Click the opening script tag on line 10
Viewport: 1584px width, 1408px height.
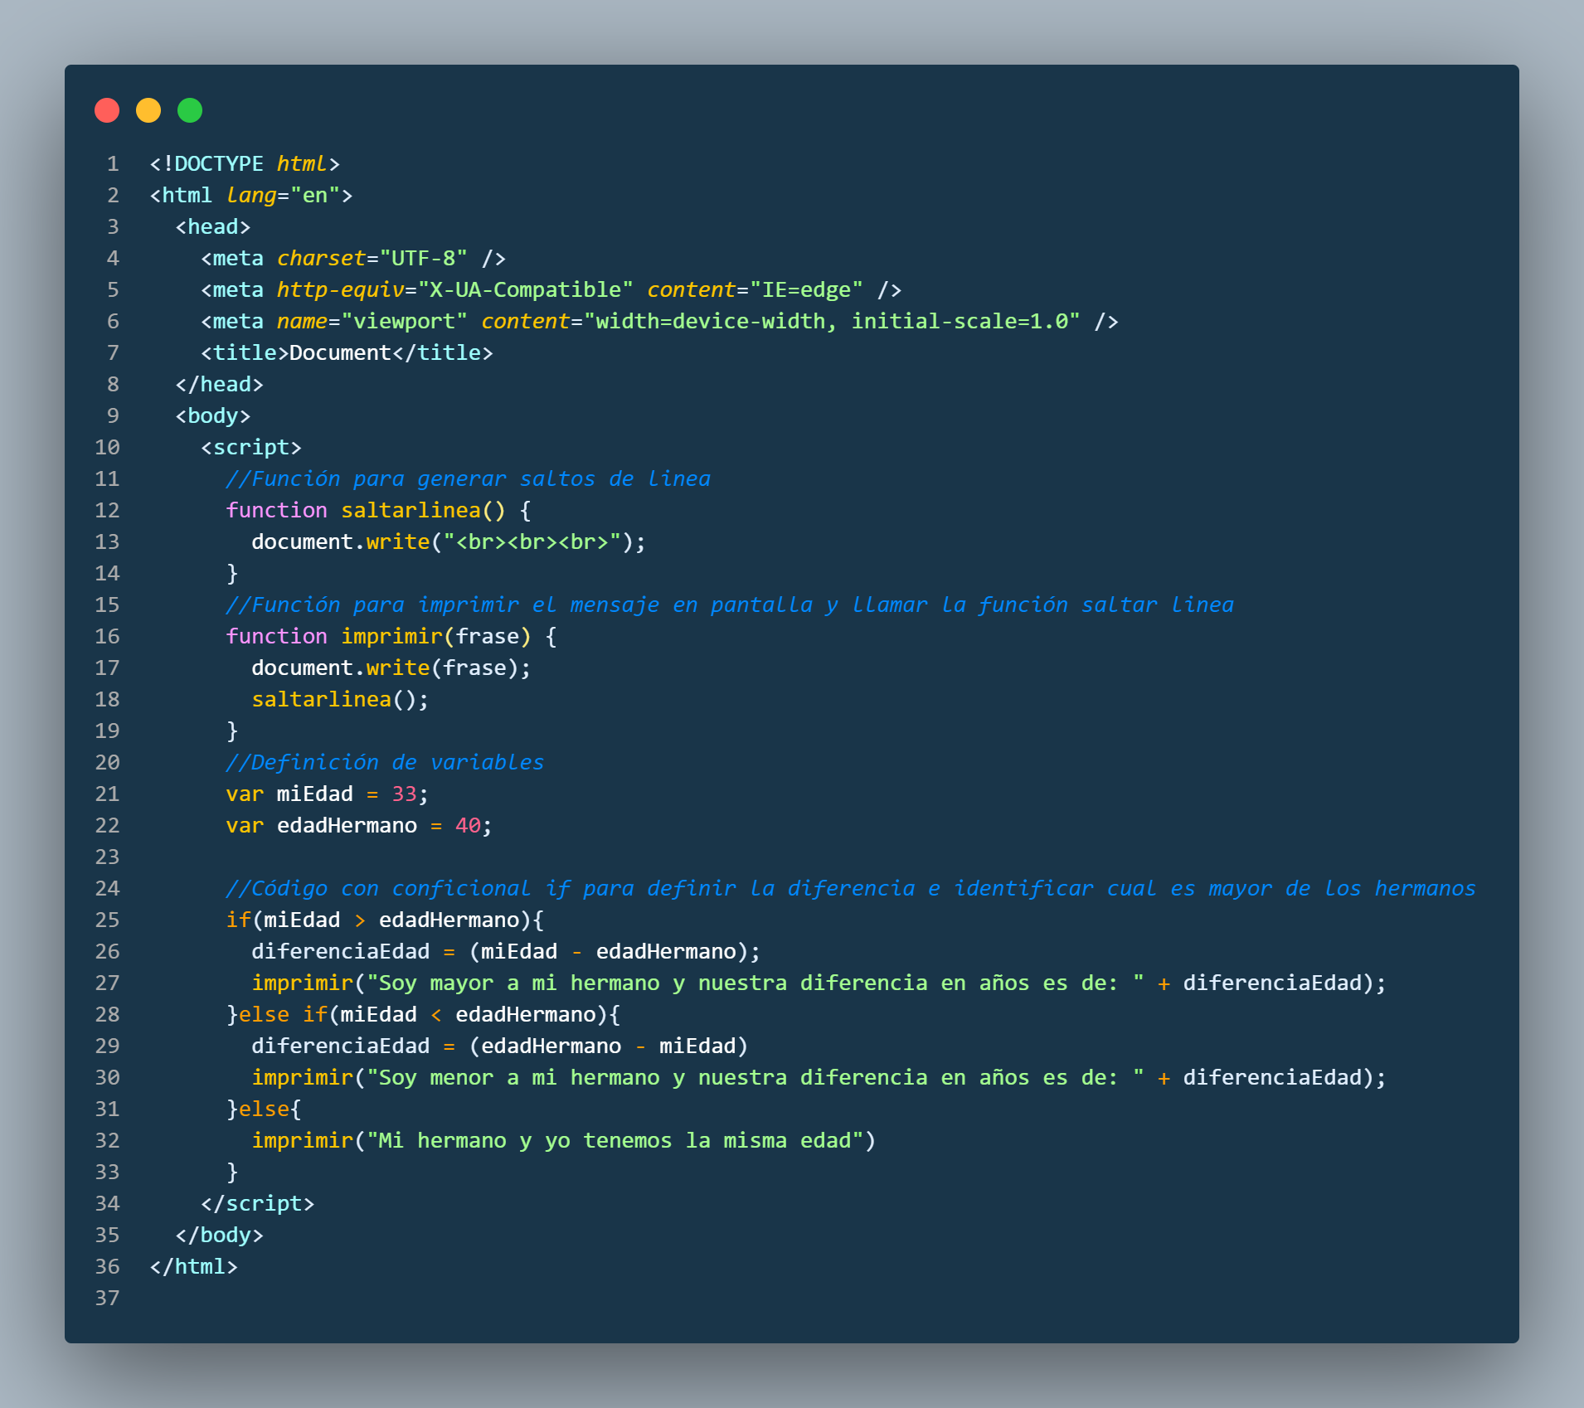[251, 447]
